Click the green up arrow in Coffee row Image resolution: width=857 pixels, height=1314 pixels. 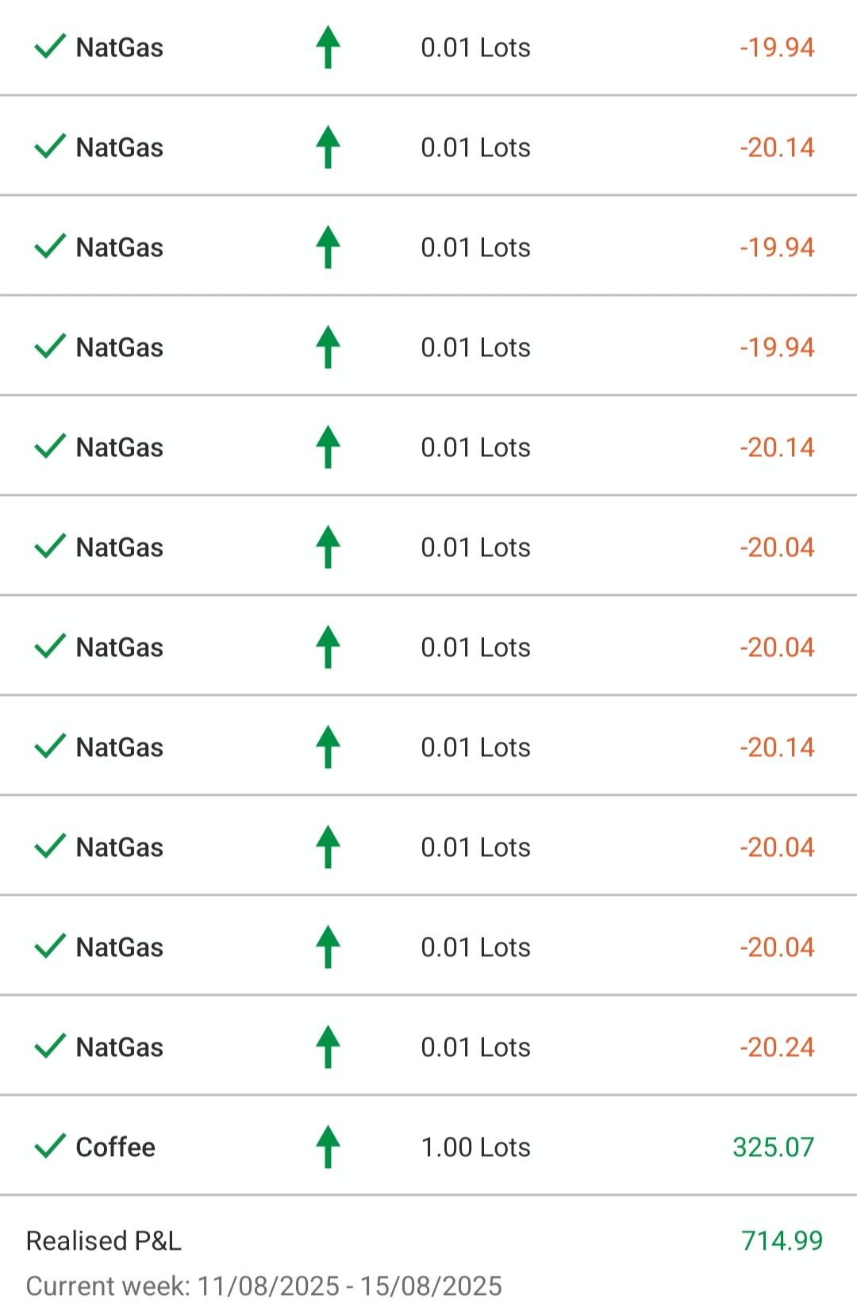point(328,1147)
